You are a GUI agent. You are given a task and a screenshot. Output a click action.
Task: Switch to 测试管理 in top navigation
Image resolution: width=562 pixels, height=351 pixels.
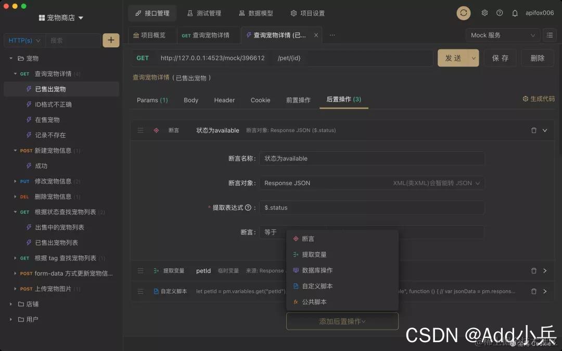[204, 13]
